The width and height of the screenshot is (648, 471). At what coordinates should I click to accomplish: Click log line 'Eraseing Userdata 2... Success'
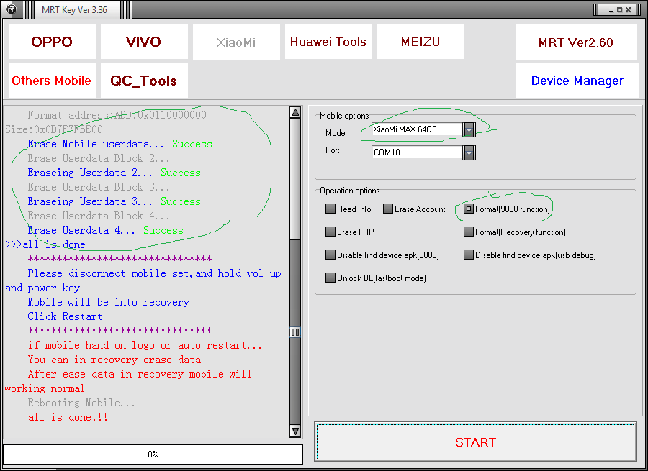click(x=114, y=173)
